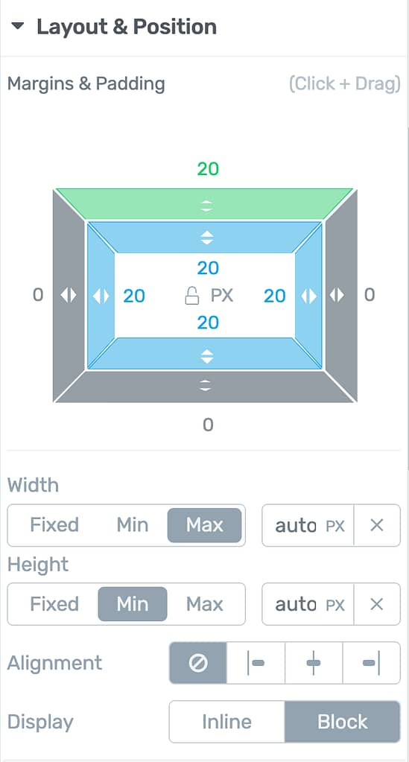This screenshot has width=409, height=762.
Task: Click the left padding drag arrows
Action: tap(101, 296)
